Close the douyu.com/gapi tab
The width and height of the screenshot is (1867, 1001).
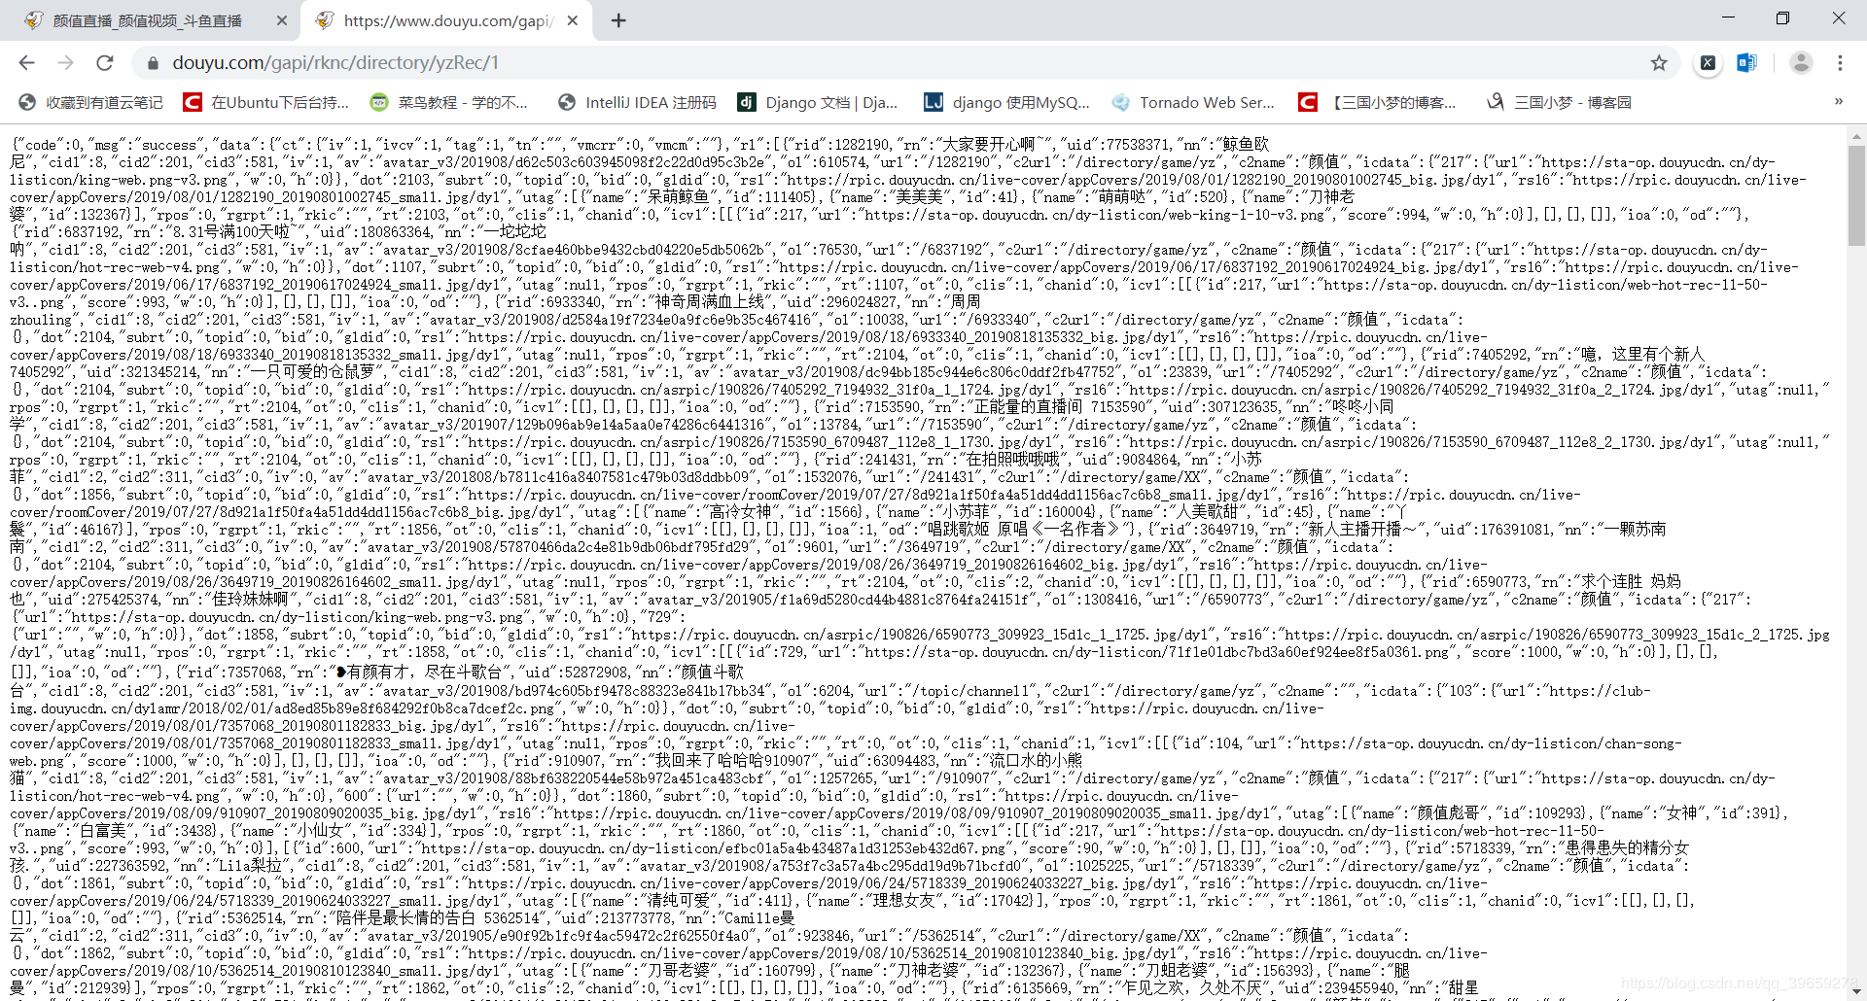(x=573, y=20)
